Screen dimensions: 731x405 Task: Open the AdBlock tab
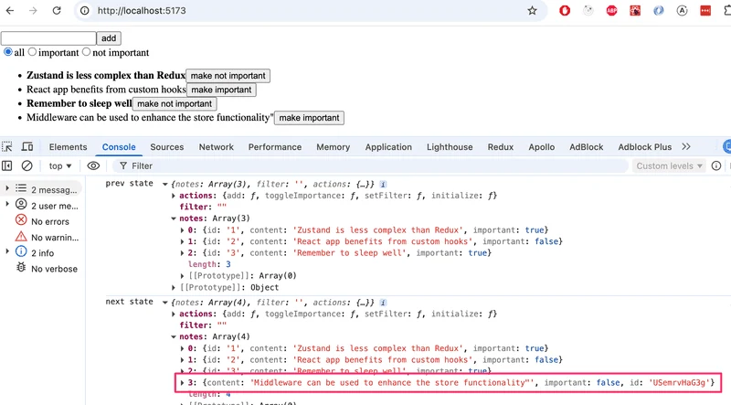[586, 147]
